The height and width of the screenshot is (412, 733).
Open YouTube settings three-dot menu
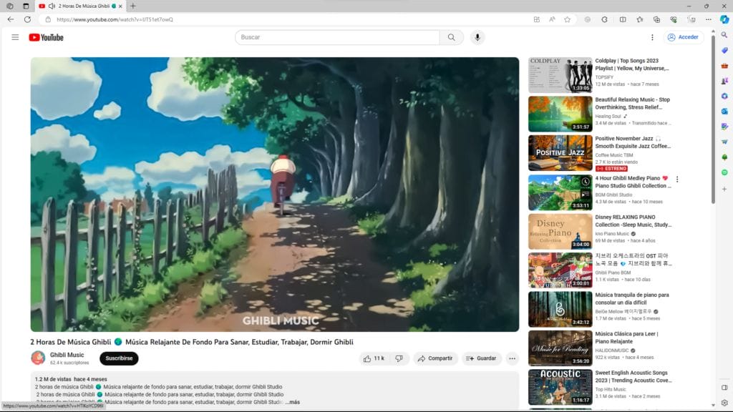(x=652, y=37)
